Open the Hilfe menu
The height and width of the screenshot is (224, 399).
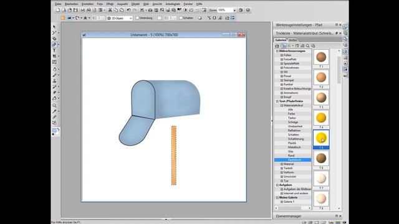pyautogui.click(x=199, y=4)
